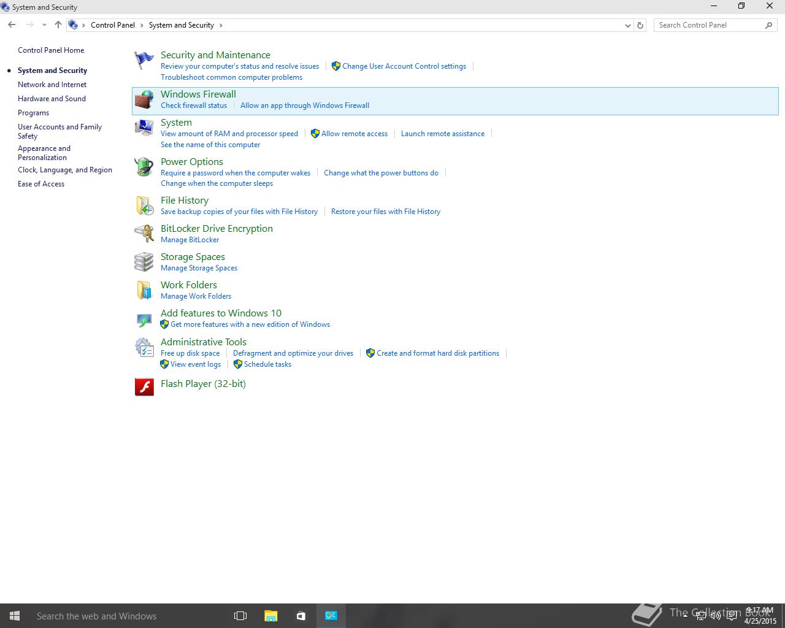Click Check firewall status
785x628 pixels.
tap(194, 105)
